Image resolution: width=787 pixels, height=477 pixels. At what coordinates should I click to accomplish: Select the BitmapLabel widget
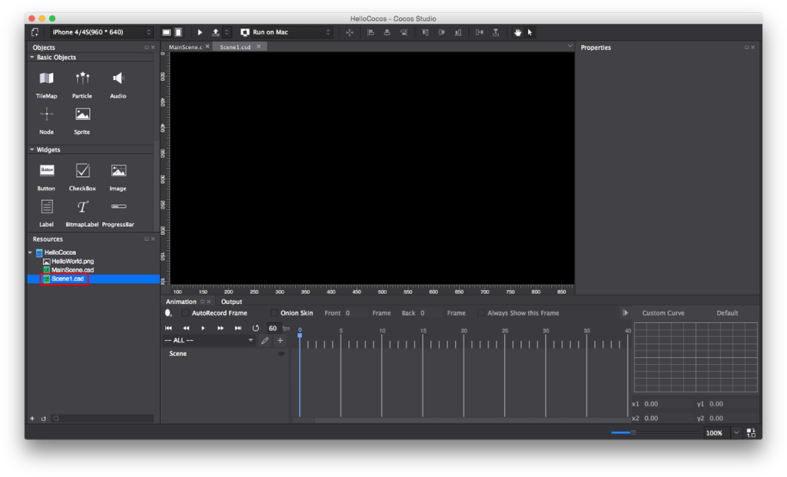tap(81, 212)
